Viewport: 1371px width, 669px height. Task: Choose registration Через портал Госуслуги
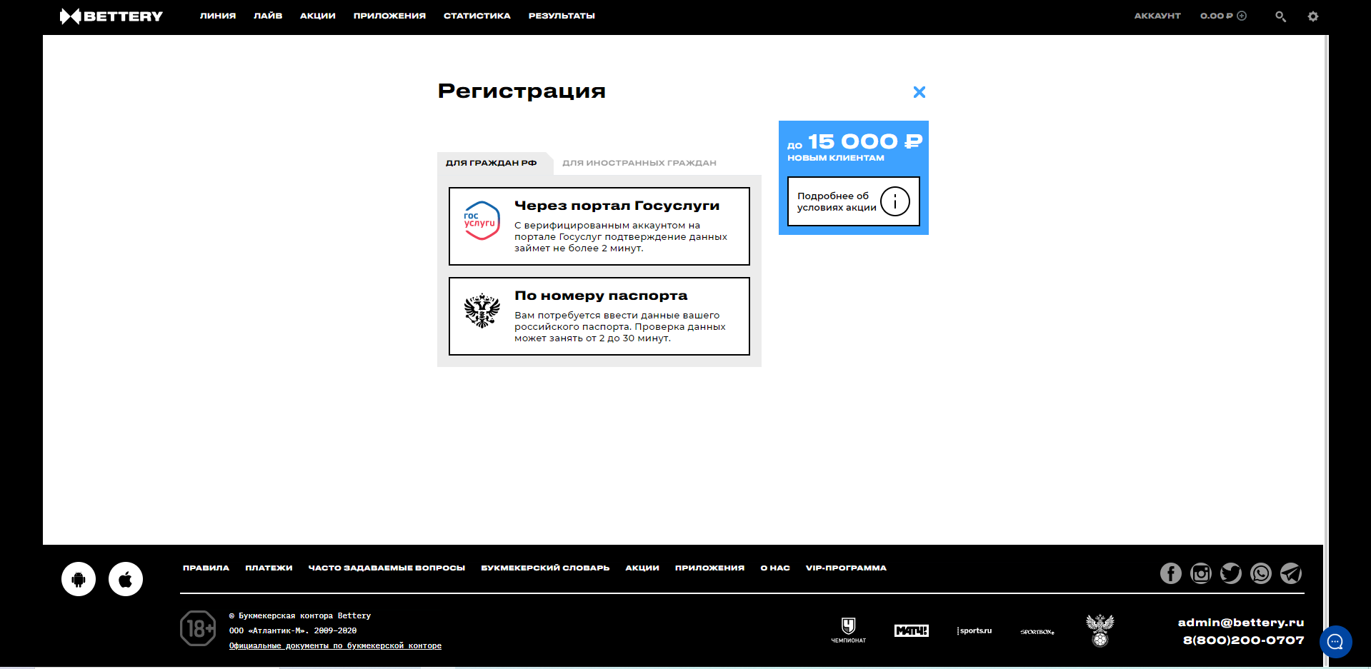pyautogui.click(x=599, y=226)
